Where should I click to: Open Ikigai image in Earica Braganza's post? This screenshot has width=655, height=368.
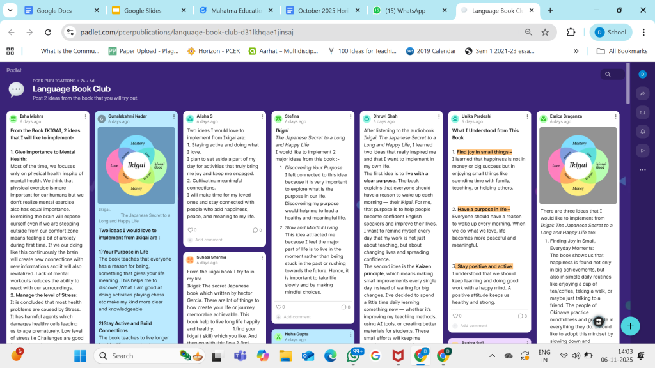[578, 164]
